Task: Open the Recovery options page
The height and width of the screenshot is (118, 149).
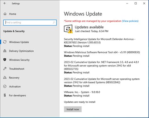Action: pyautogui.click(x=14, y=78)
